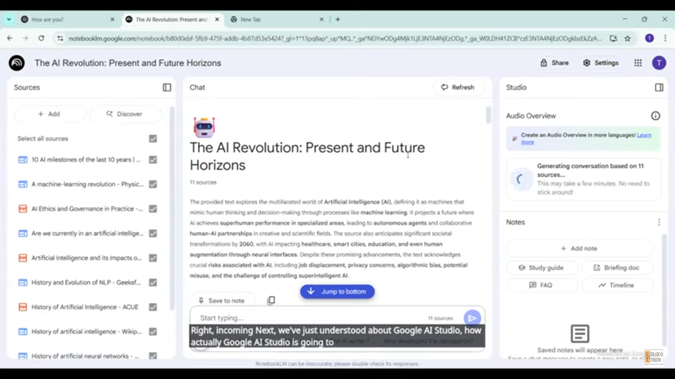Image resolution: width=675 pixels, height=379 pixels.
Task: Click the Share button
Action: [x=554, y=63]
